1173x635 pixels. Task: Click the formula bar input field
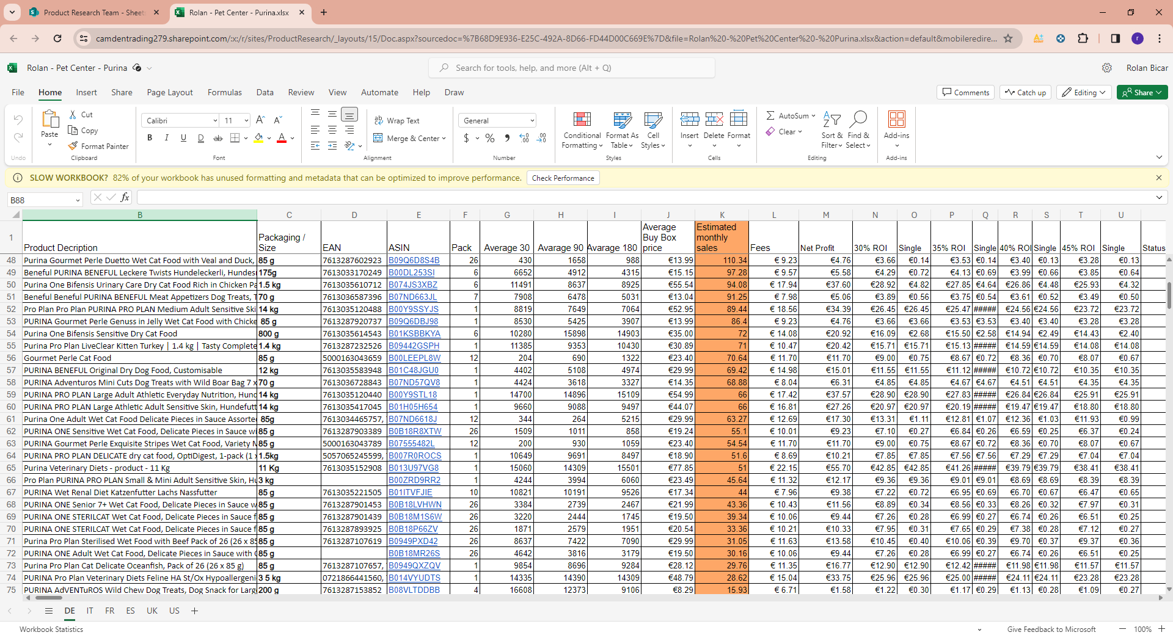[x=645, y=197]
